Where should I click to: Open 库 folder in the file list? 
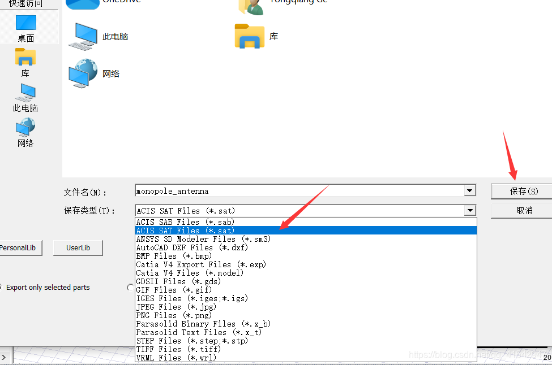pyautogui.click(x=256, y=36)
